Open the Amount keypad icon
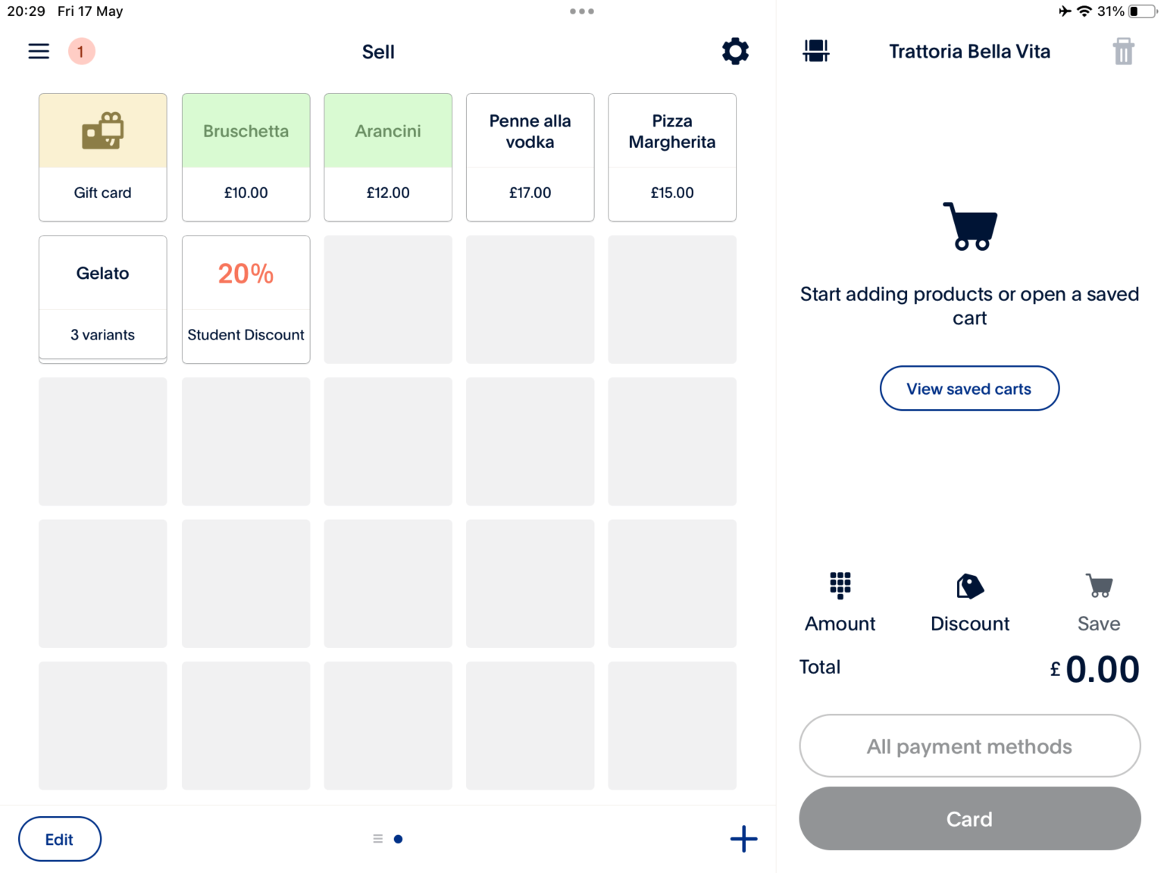1164x873 pixels. [x=840, y=586]
